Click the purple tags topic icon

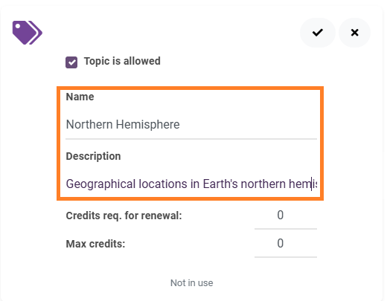[x=28, y=33]
